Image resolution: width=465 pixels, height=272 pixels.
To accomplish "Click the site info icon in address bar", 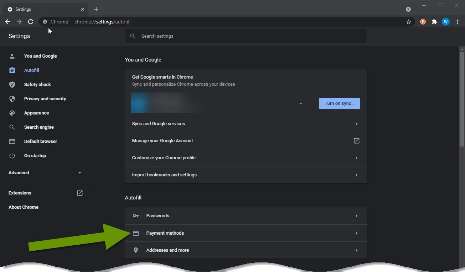I will (45, 22).
